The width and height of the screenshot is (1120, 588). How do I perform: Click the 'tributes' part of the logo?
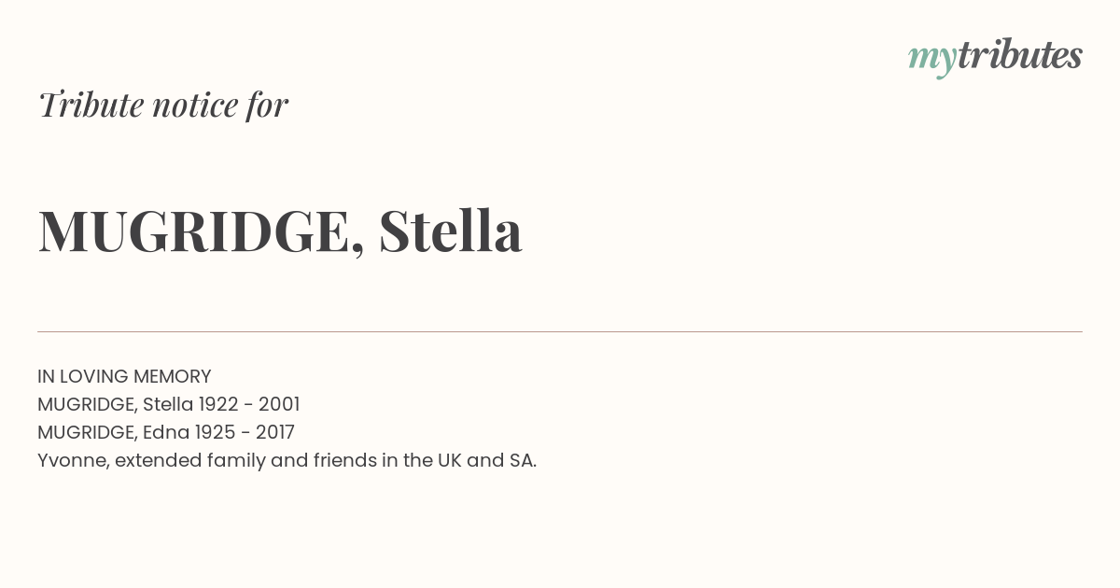pyautogui.click(x=1020, y=55)
